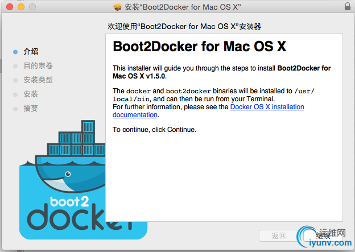Click the welcome title 欢迎使用 installer text
Screen dimensions: 355x252
[x=184, y=27]
